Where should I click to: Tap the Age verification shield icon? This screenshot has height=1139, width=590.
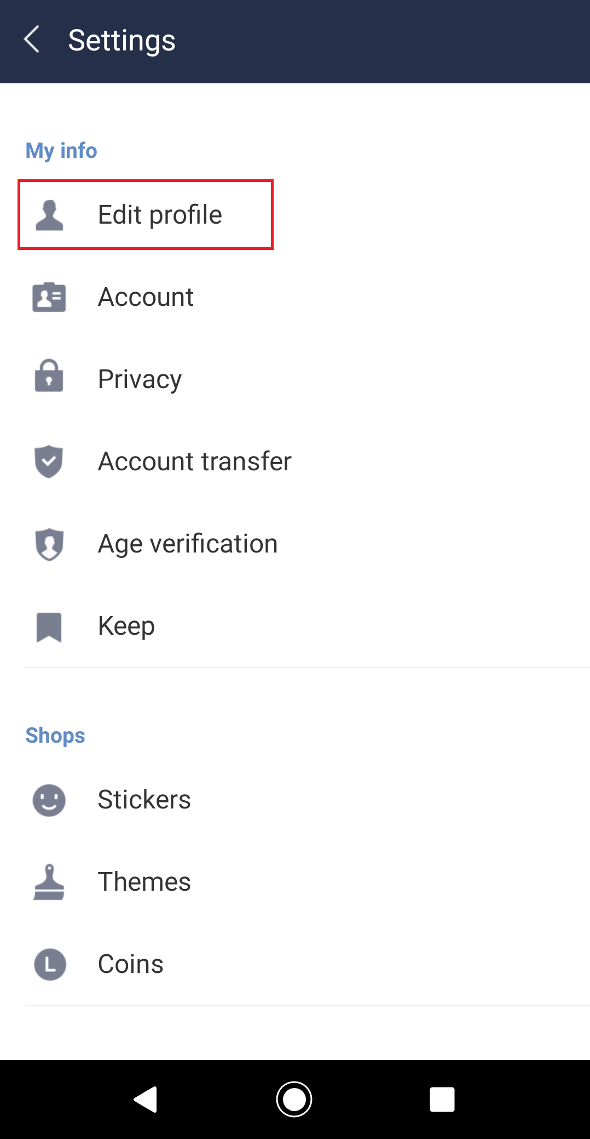[x=49, y=544]
